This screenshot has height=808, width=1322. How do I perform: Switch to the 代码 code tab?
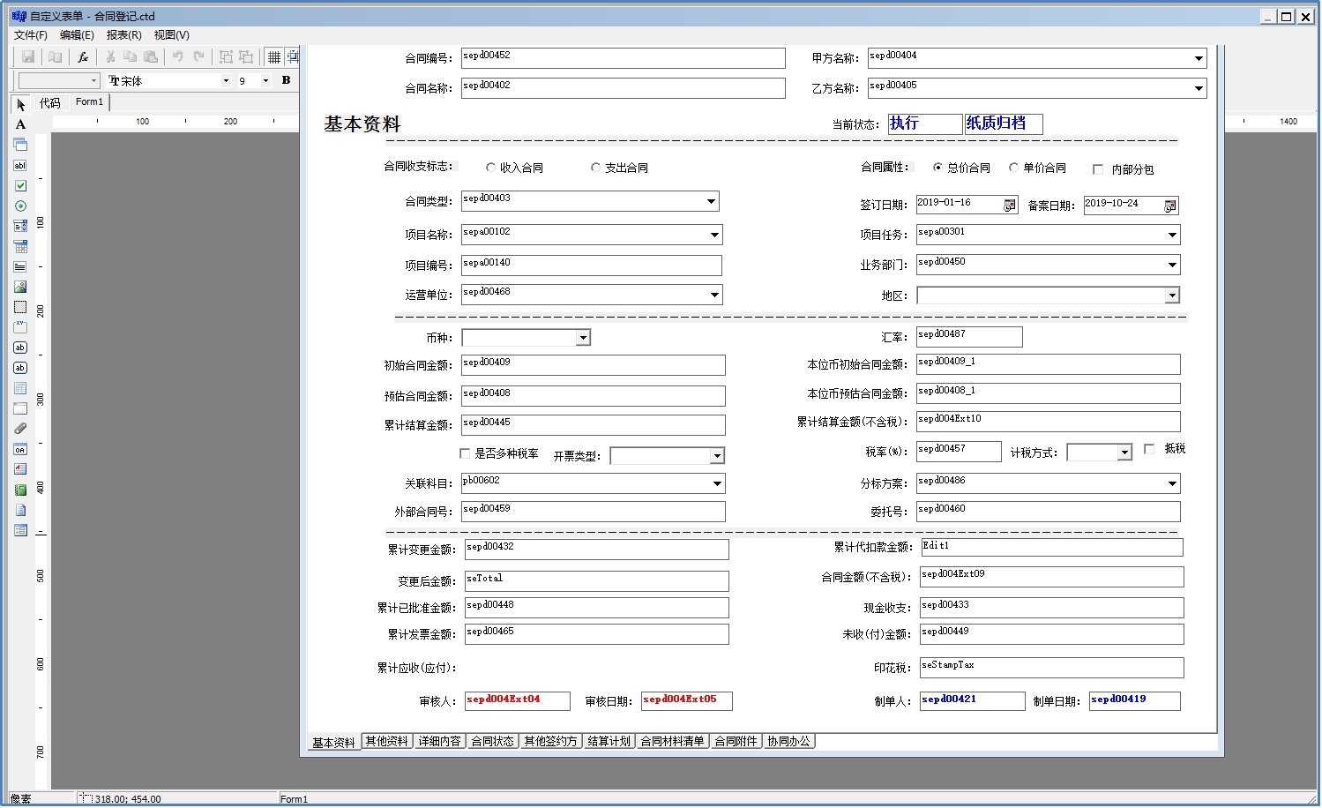click(50, 103)
